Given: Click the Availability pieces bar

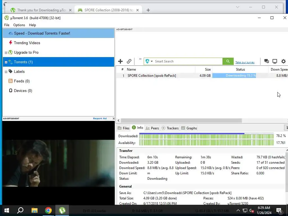Looking at the screenshot, I should (206, 143).
